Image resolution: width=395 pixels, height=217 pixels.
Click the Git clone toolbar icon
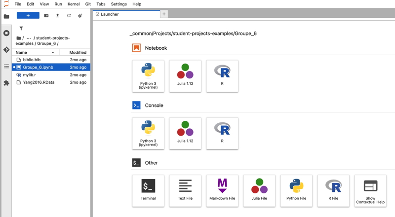80,16
